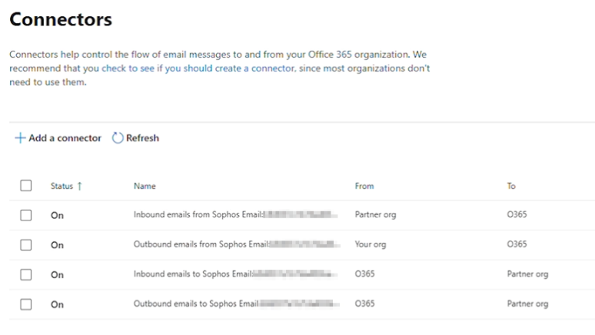Click the plus icon for Add a connector
Image resolution: width=595 pixels, height=335 pixels.
click(20, 138)
